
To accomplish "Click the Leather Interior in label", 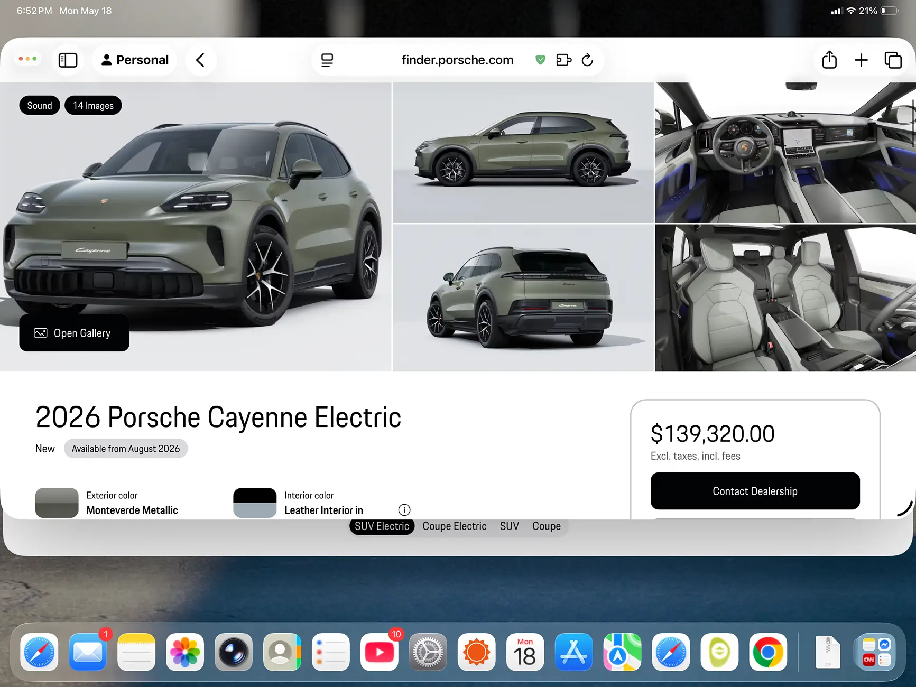I will click(324, 510).
